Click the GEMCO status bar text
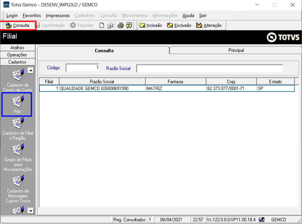The width and height of the screenshot is (302, 224). point(279,219)
